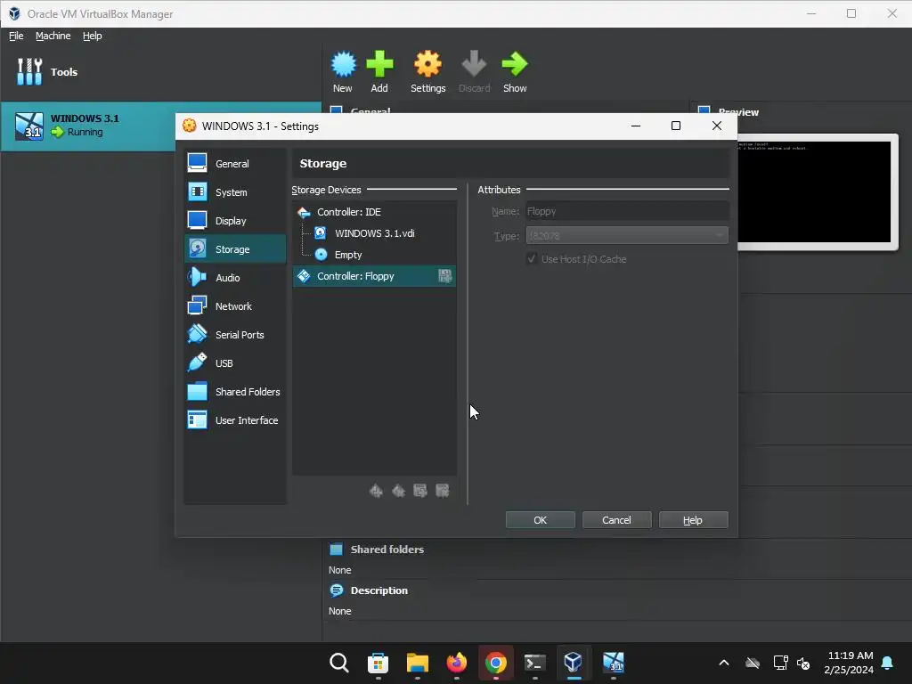Maximize the WINDOWS 3.1 Settings dialog
The width and height of the screenshot is (912, 684).
click(676, 126)
